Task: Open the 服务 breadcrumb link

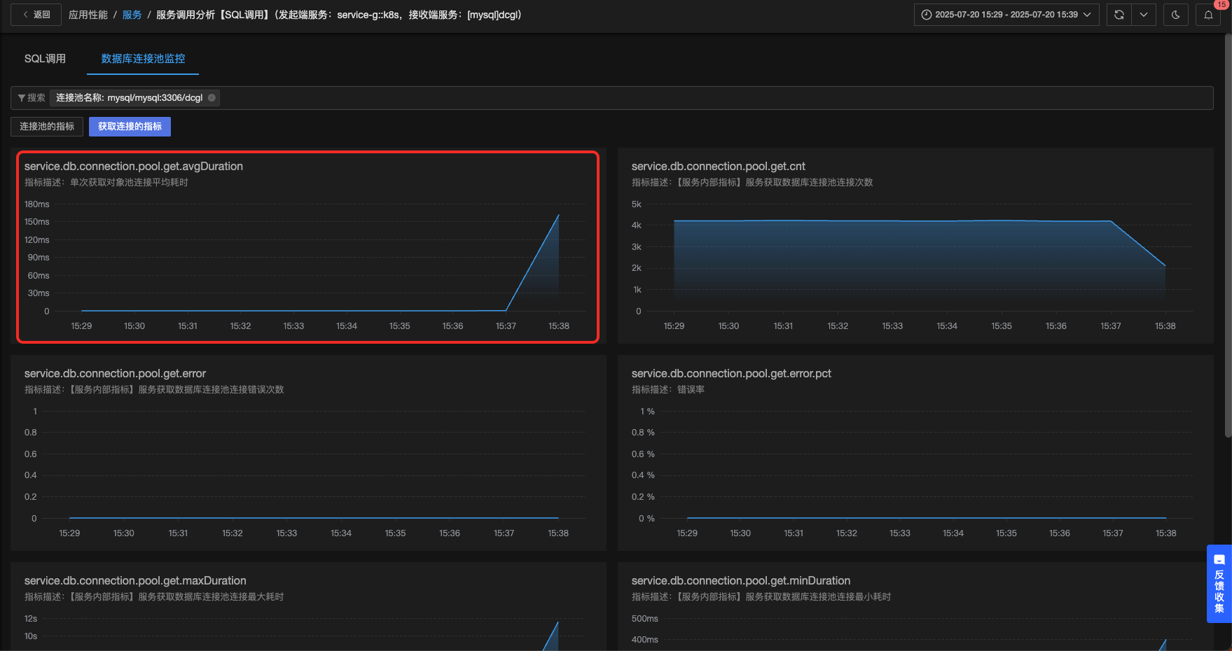Action: coord(132,15)
